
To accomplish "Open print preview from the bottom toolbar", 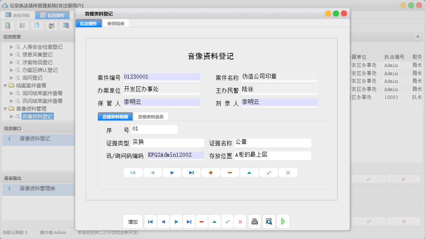I will tap(269, 221).
